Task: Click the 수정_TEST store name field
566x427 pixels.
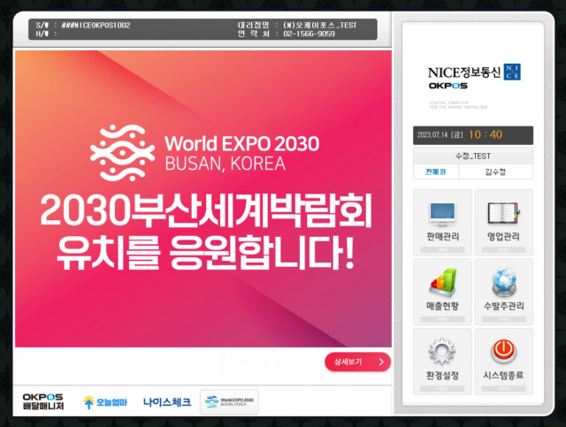Action: click(473, 156)
